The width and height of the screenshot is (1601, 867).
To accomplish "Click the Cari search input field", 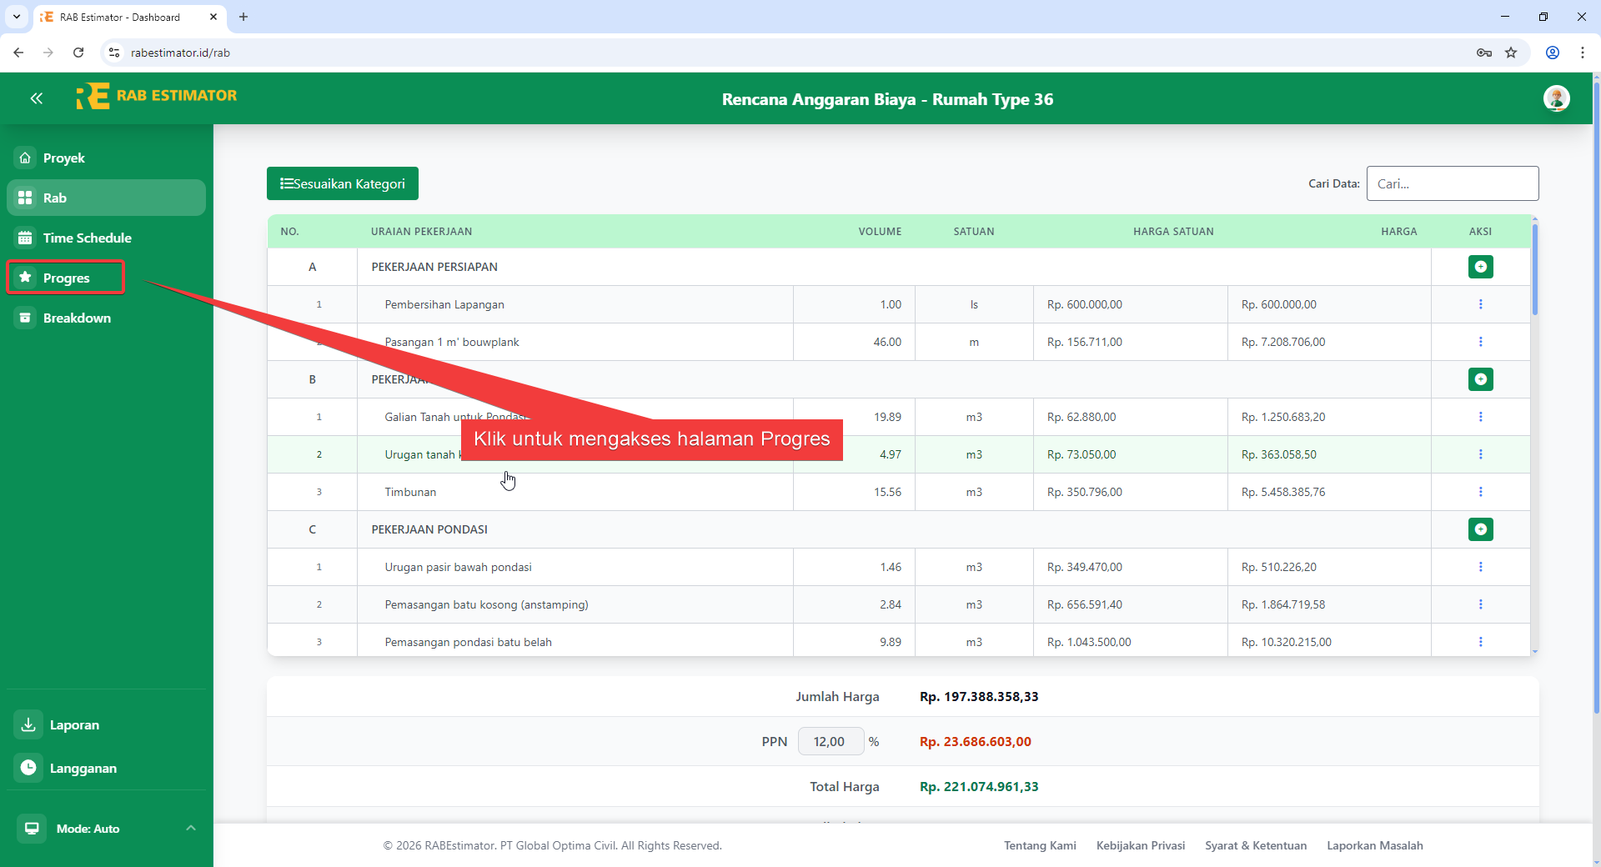I will [x=1453, y=183].
